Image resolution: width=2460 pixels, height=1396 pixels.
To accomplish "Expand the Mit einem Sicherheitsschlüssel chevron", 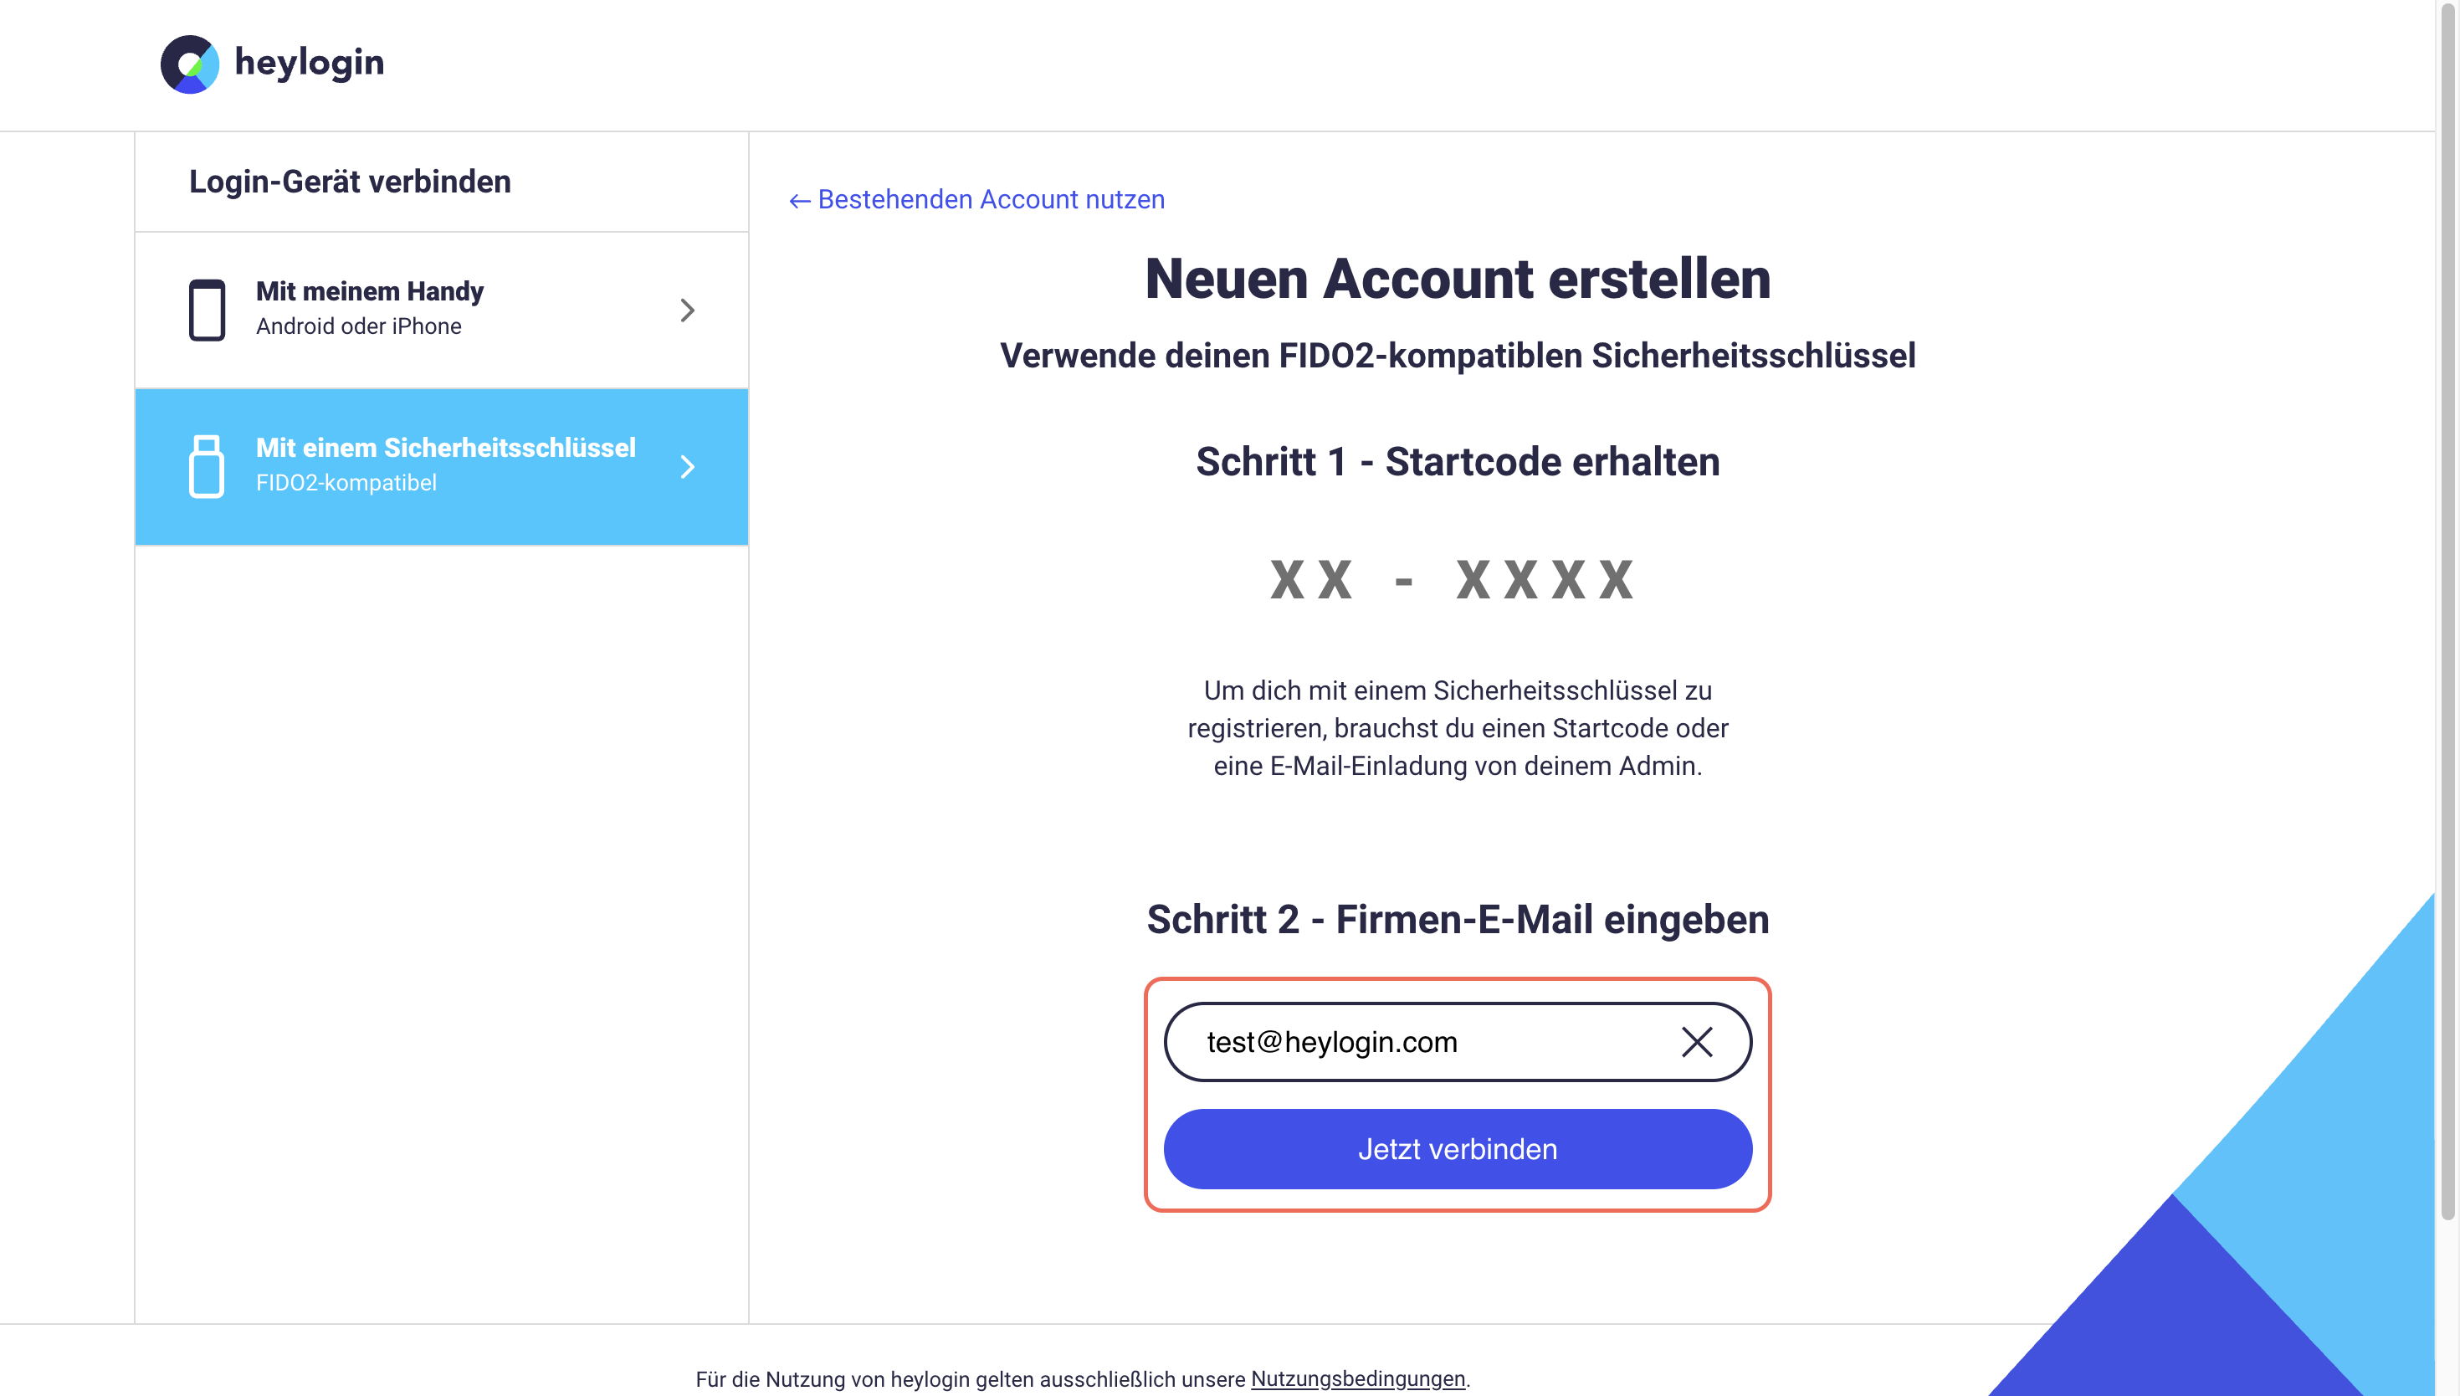I will coord(687,467).
